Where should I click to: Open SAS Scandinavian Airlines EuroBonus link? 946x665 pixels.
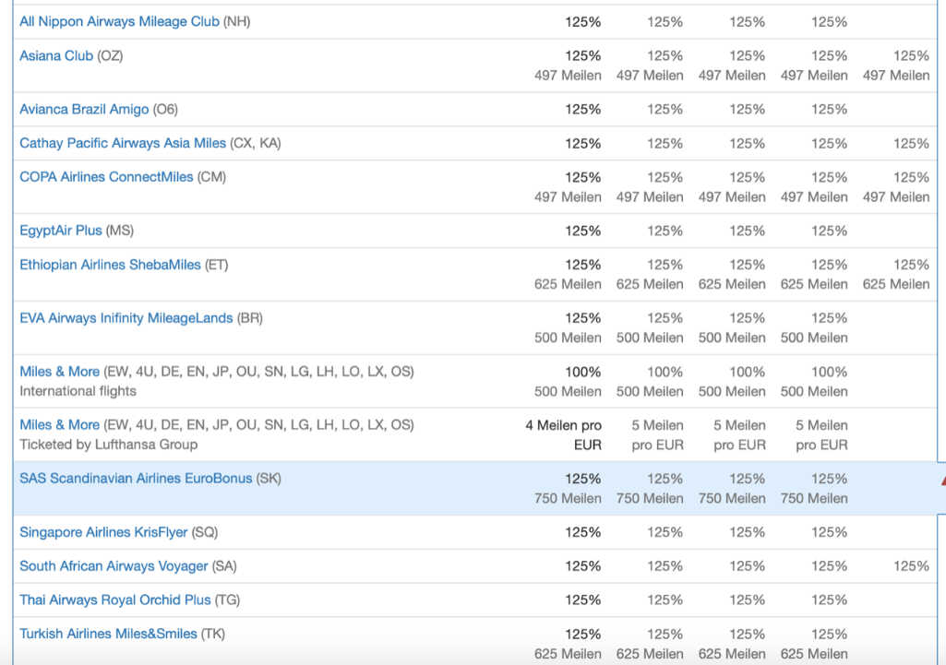136,478
